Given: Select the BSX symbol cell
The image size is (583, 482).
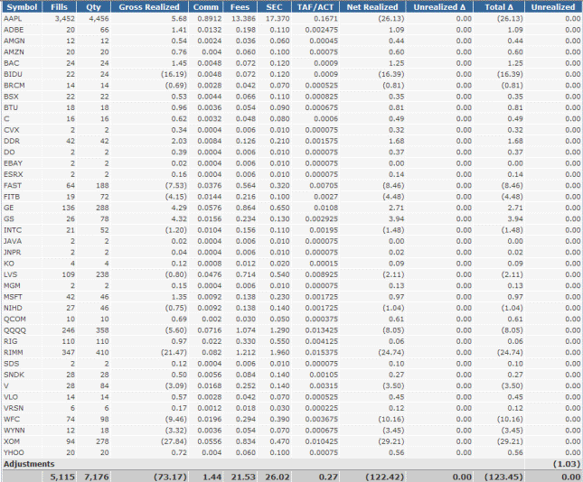Looking at the screenshot, I should pos(11,97).
